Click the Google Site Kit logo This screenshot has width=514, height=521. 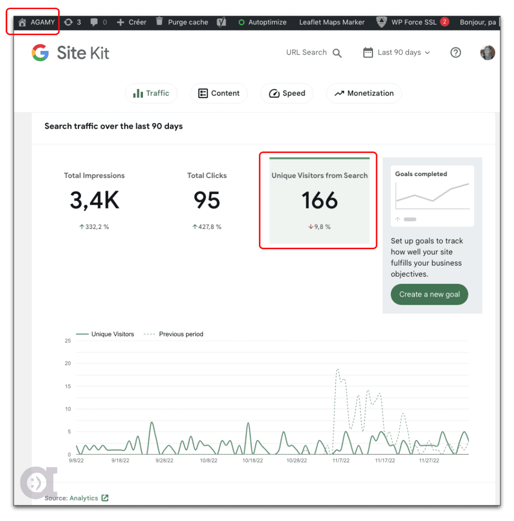click(70, 53)
